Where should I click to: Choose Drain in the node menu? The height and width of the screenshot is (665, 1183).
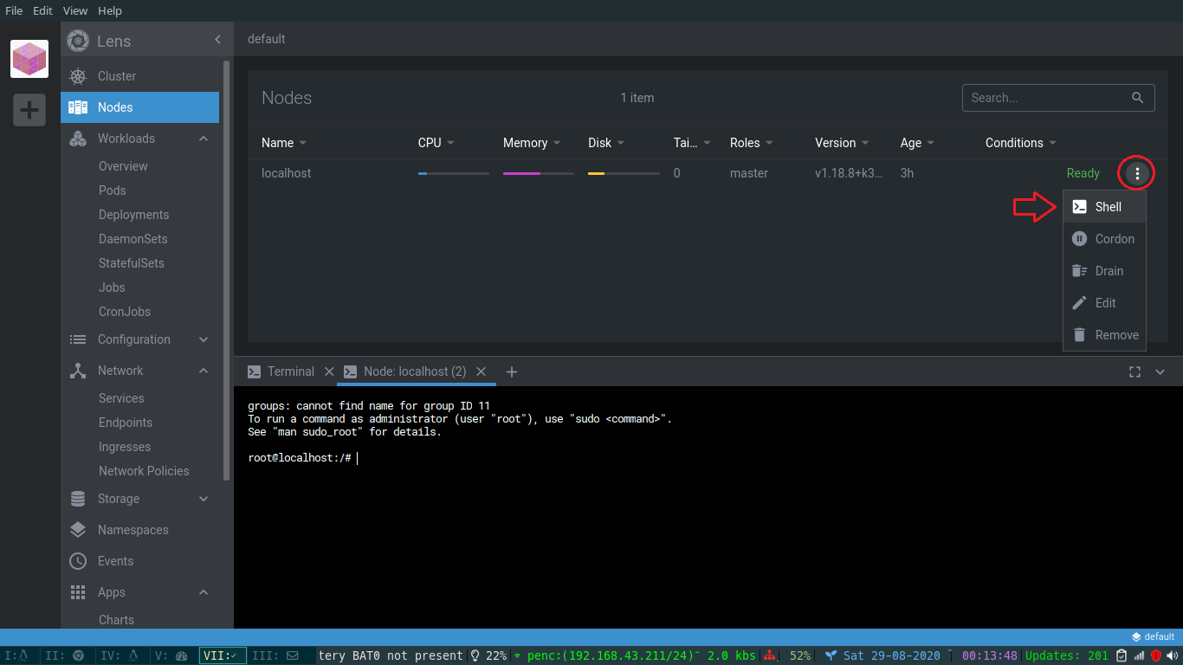coord(1108,271)
